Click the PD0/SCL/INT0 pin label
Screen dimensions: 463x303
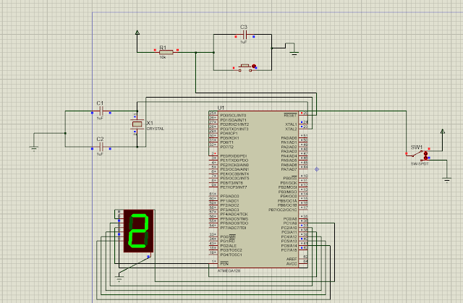pyautogui.click(x=233, y=116)
